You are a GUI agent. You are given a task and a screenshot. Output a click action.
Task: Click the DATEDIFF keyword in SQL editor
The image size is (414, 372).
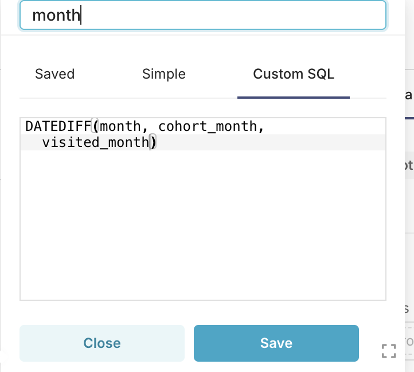coord(57,126)
